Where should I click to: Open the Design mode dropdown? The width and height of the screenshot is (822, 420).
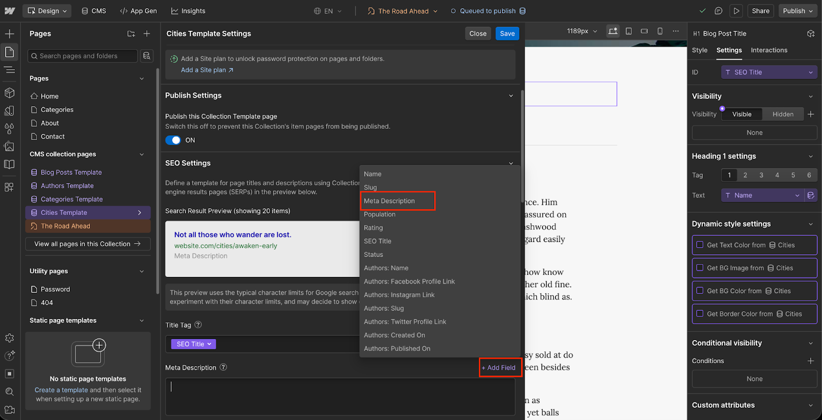(x=47, y=11)
